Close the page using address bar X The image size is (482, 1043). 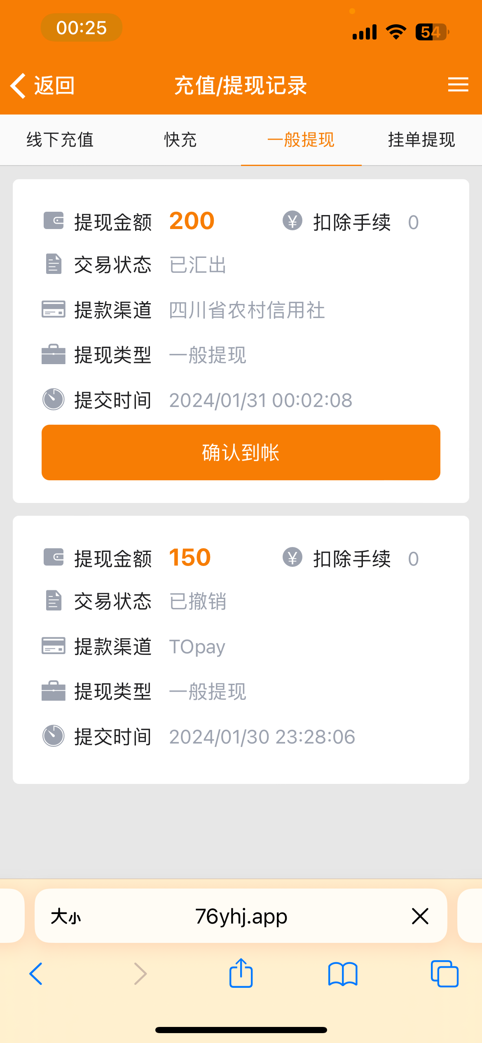(420, 916)
